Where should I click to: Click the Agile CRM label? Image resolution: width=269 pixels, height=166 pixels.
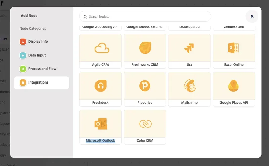pyautogui.click(x=100, y=65)
